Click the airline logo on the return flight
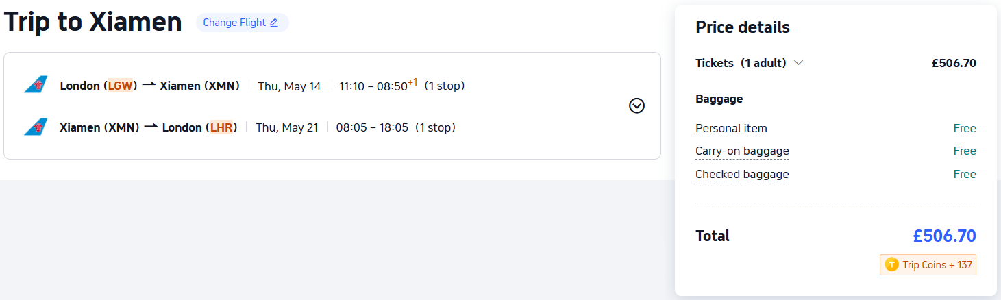 [36, 127]
